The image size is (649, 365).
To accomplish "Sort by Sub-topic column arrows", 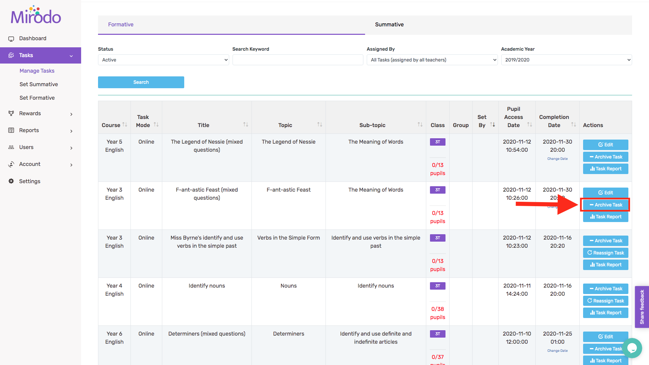I will point(420,125).
